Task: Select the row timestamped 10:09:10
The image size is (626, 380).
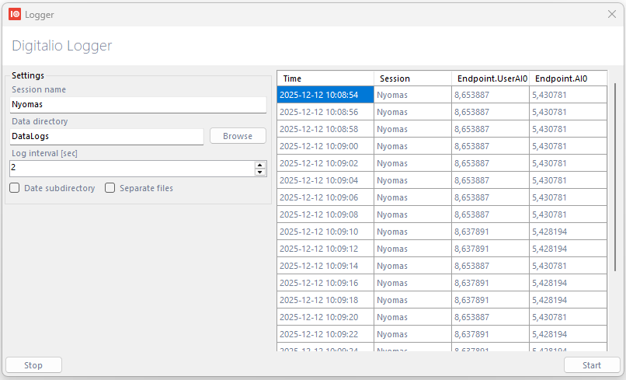Action: [442, 232]
